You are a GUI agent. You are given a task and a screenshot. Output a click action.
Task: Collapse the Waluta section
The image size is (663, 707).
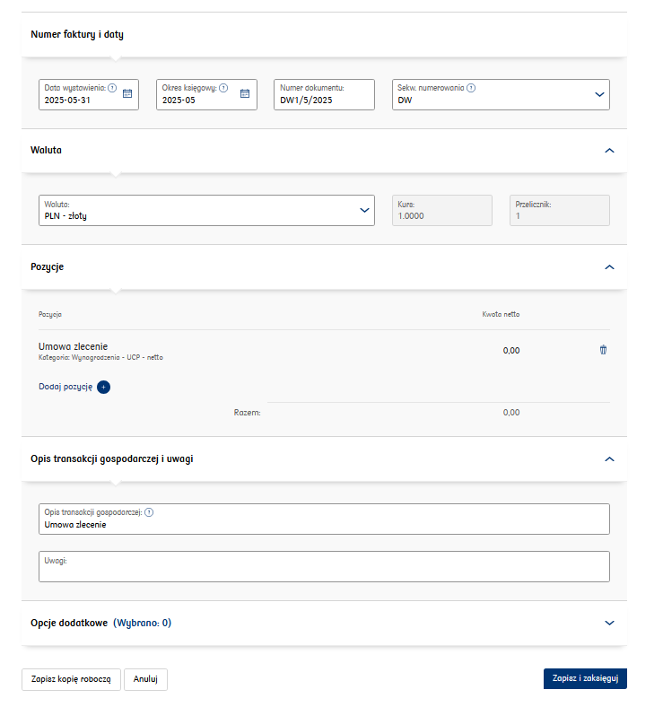coord(609,151)
